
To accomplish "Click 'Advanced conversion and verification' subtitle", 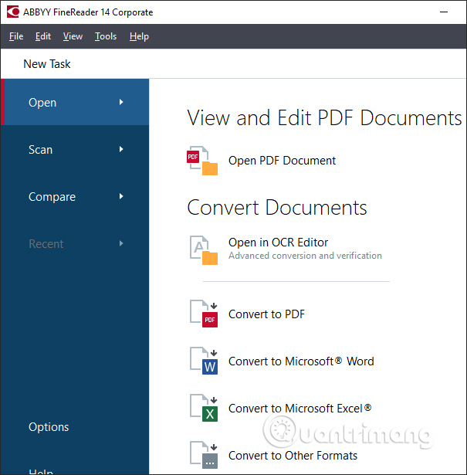I will [x=305, y=256].
